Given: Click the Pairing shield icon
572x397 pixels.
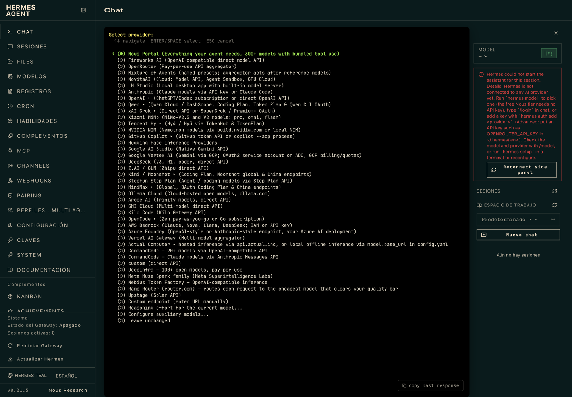Looking at the screenshot, I should coord(10,195).
